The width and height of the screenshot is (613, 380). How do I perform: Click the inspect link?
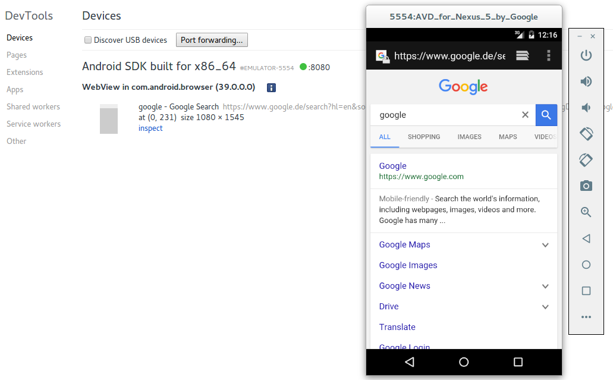point(150,128)
